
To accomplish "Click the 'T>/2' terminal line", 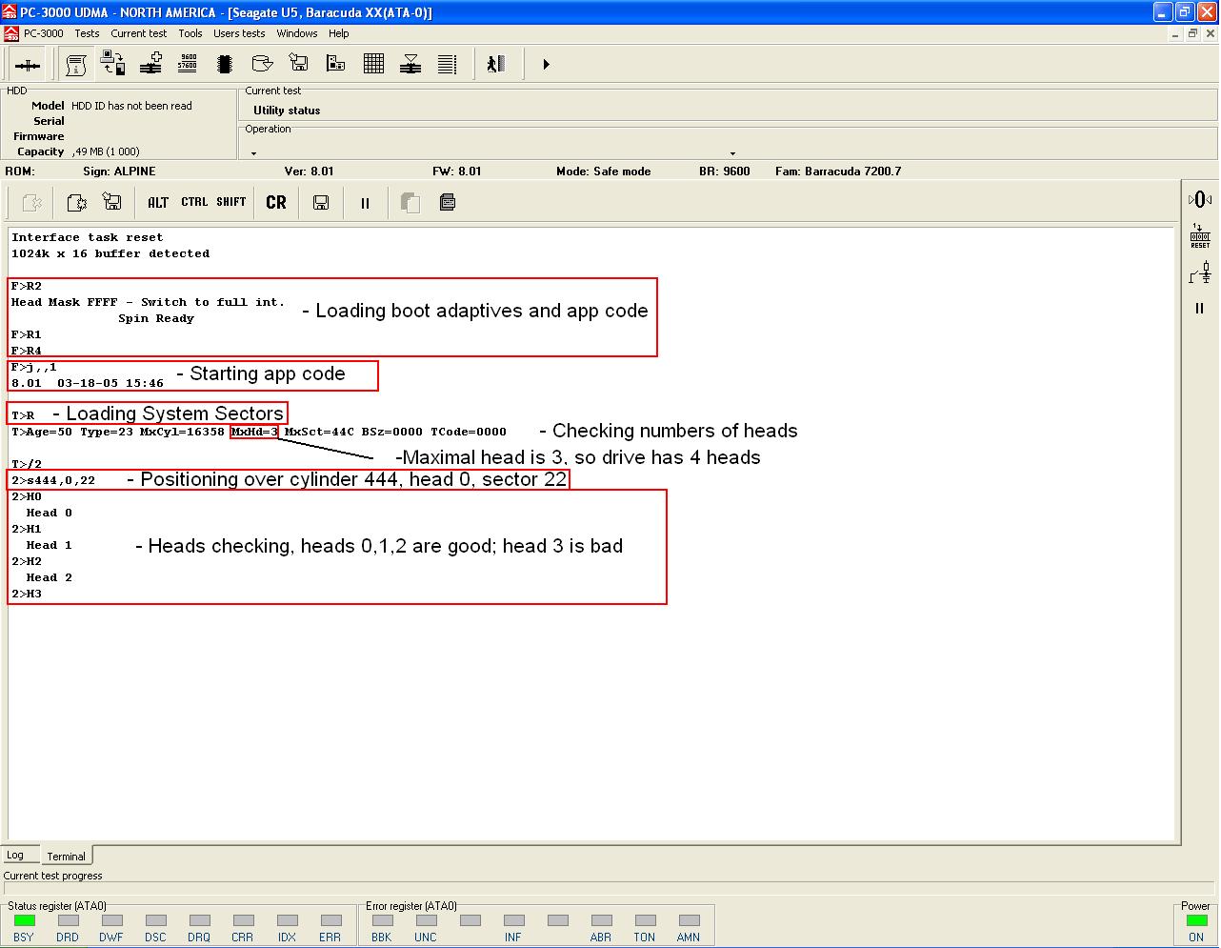I will [x=27, y=464].
